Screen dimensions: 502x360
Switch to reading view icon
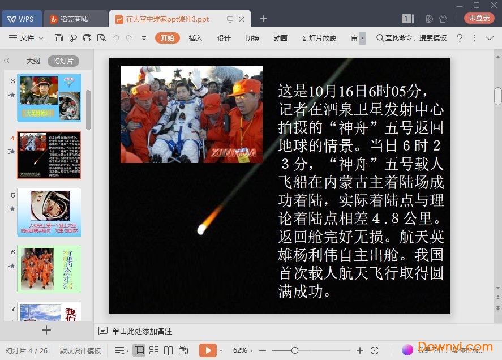168,350
